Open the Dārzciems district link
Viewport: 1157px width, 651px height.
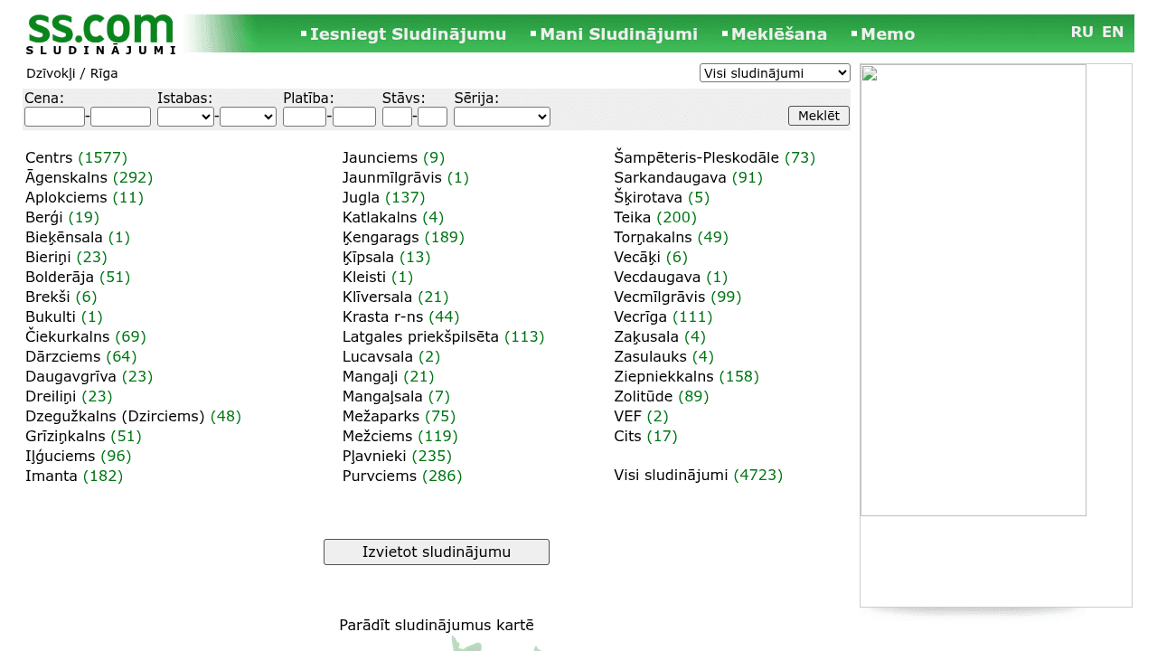pos(63,356)
